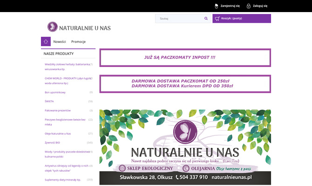Screen dimensions: 312x186
Task: Open Suplementy diety/minerały category
Action: [63, 180]
